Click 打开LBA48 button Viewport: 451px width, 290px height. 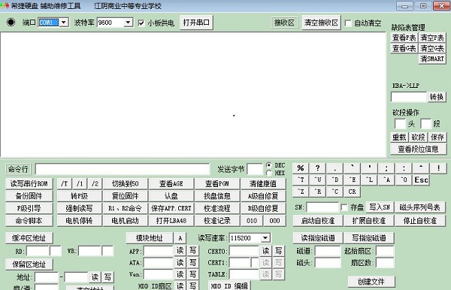click(x=171, y=221)
